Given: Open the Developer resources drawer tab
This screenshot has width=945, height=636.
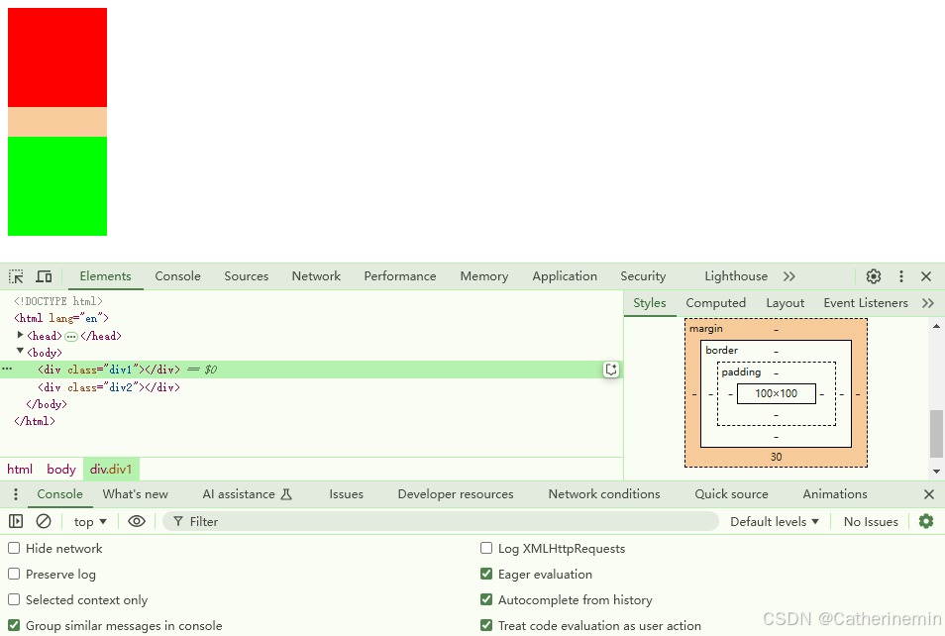Looking at the screenshot, I should click(x=456, y=494).
